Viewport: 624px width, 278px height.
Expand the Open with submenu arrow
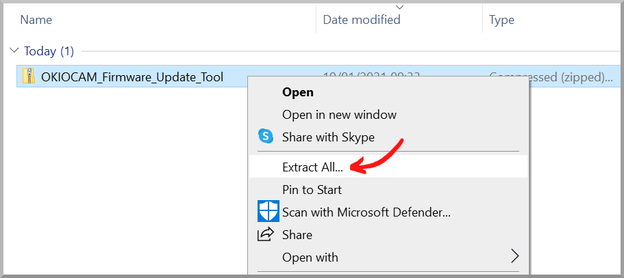coord(514,257)
